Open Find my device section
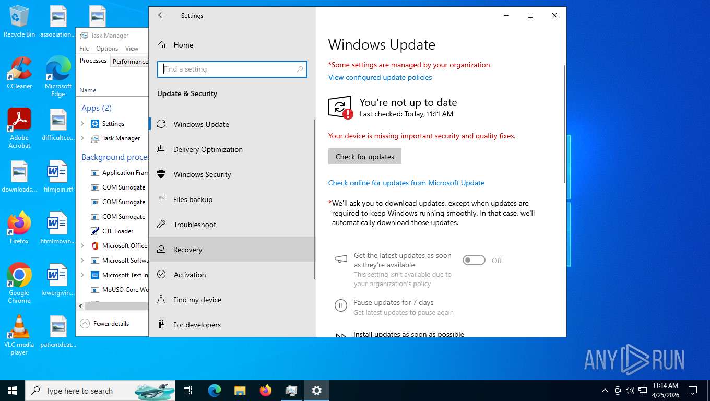The width and height of the screenshot is (710, 401). [x=231, y=300]
